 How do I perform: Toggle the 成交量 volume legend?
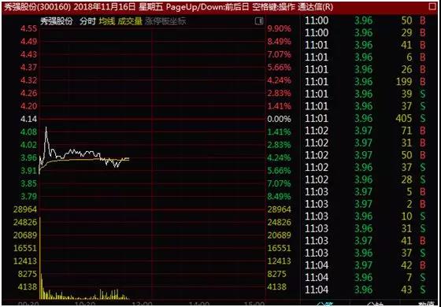point(130,21)
